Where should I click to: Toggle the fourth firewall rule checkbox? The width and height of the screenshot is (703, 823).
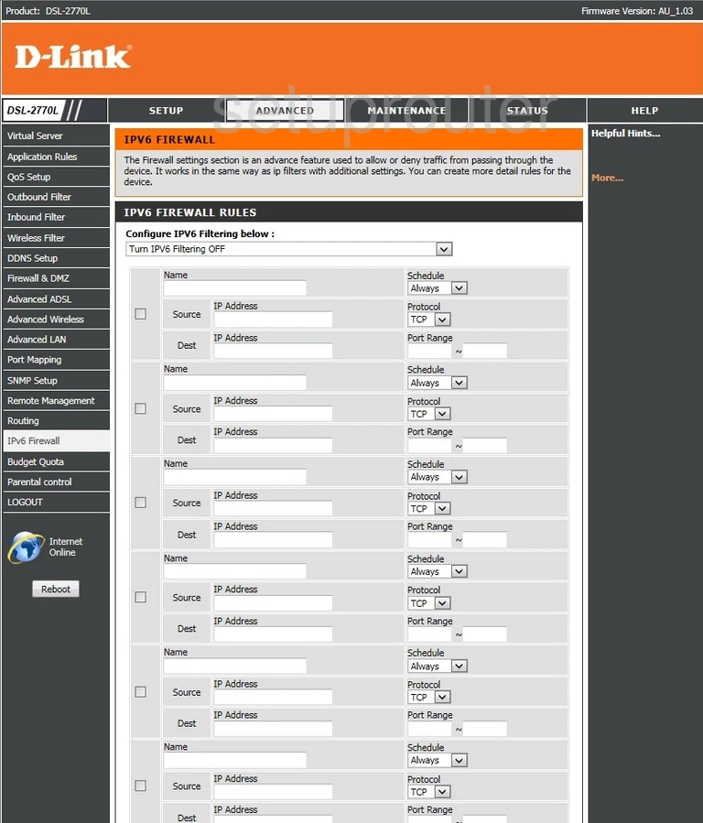pos(141,597)
